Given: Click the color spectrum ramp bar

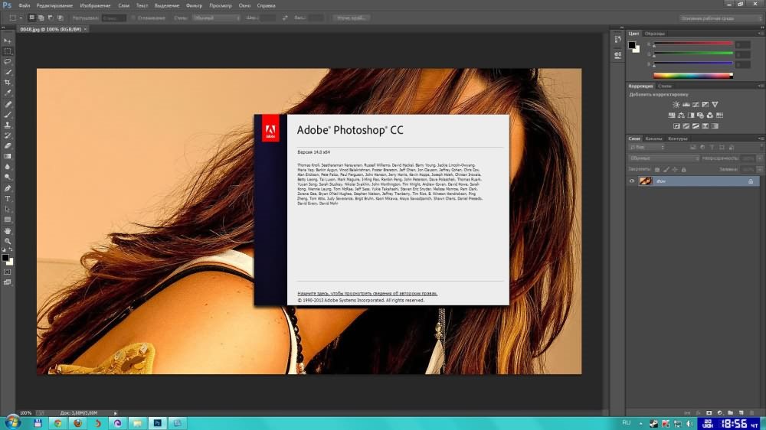Looking at the screenshot, I should coord(692,75).
